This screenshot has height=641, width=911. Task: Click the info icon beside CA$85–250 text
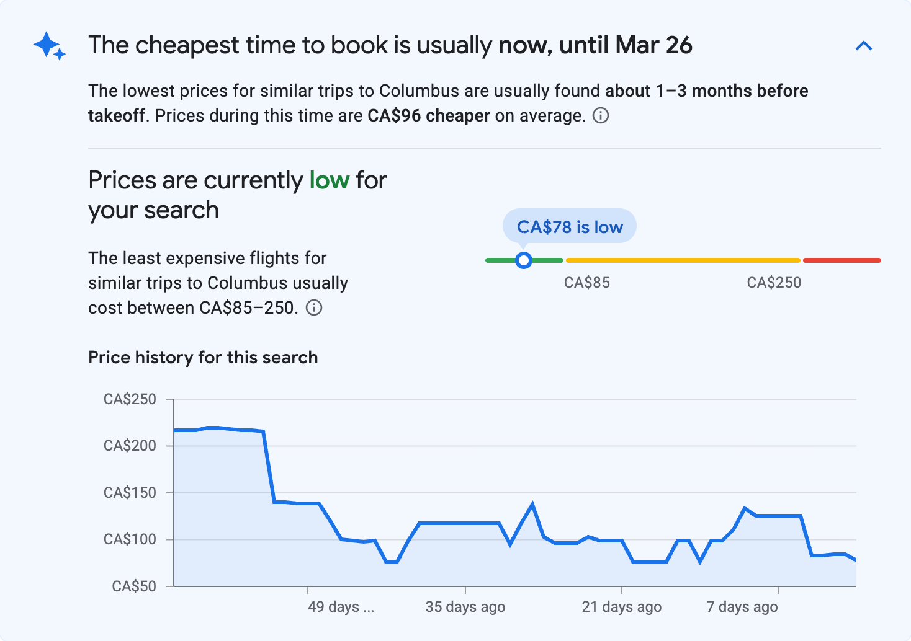point(315,307)
